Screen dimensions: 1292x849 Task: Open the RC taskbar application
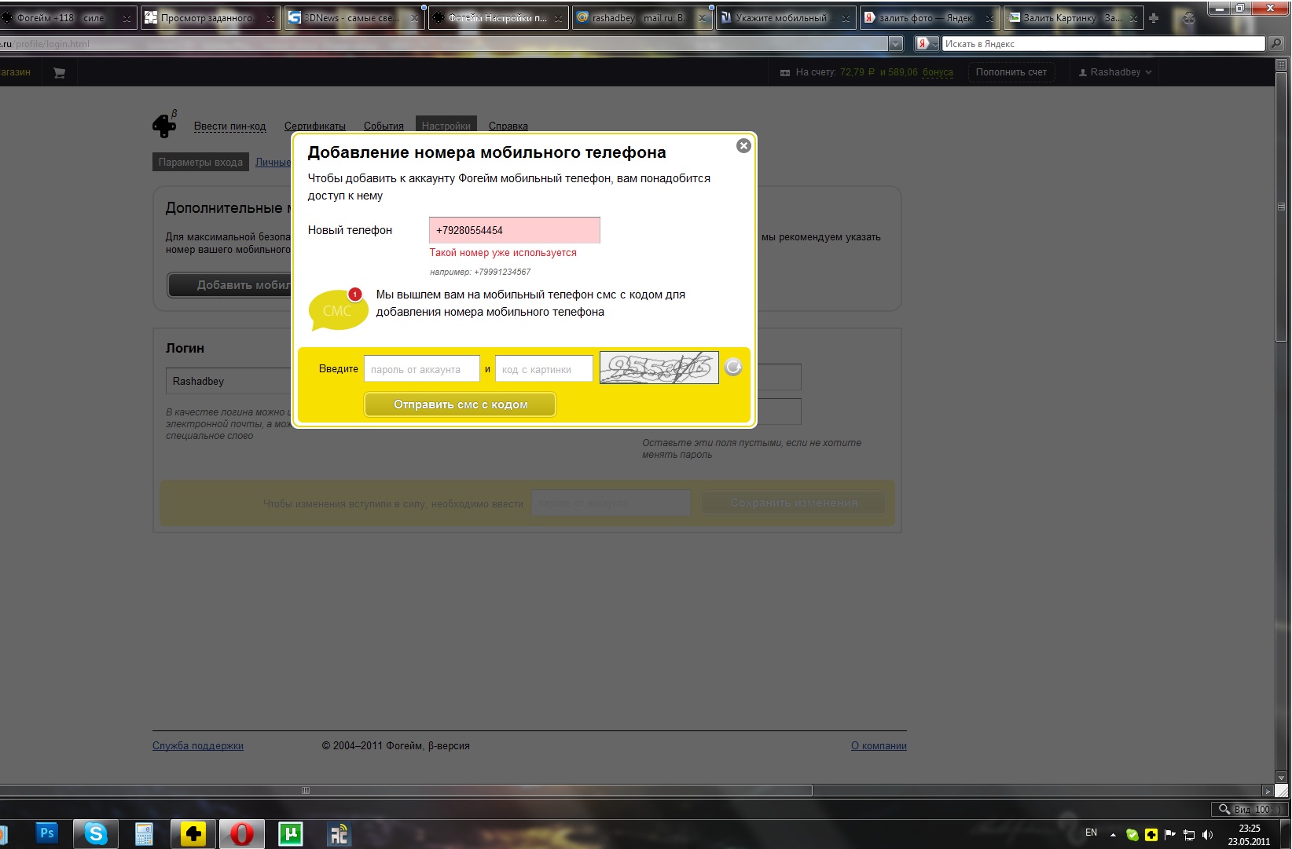tap(339, 833)
